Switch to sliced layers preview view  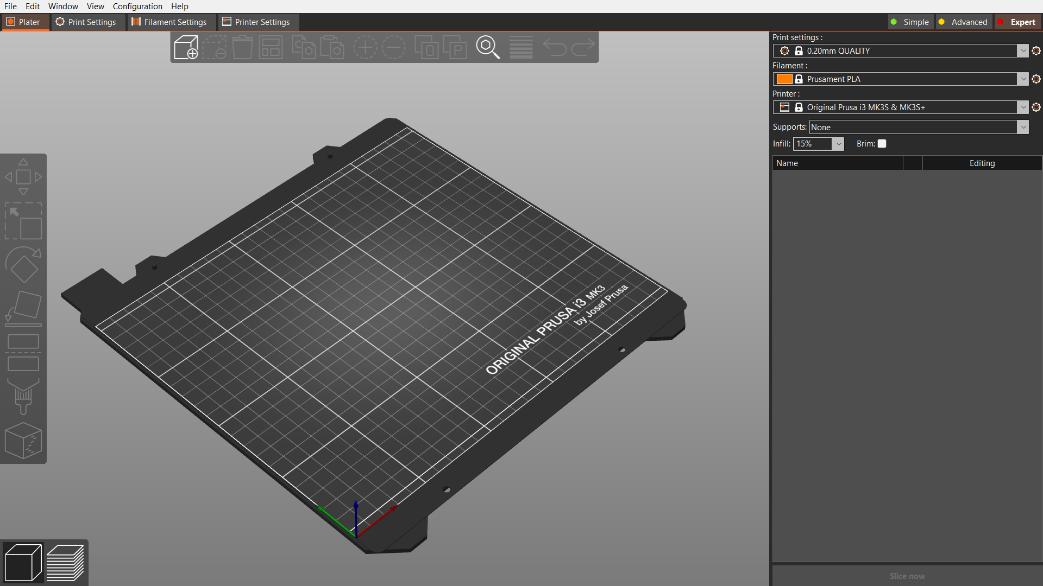coord(65,563)
